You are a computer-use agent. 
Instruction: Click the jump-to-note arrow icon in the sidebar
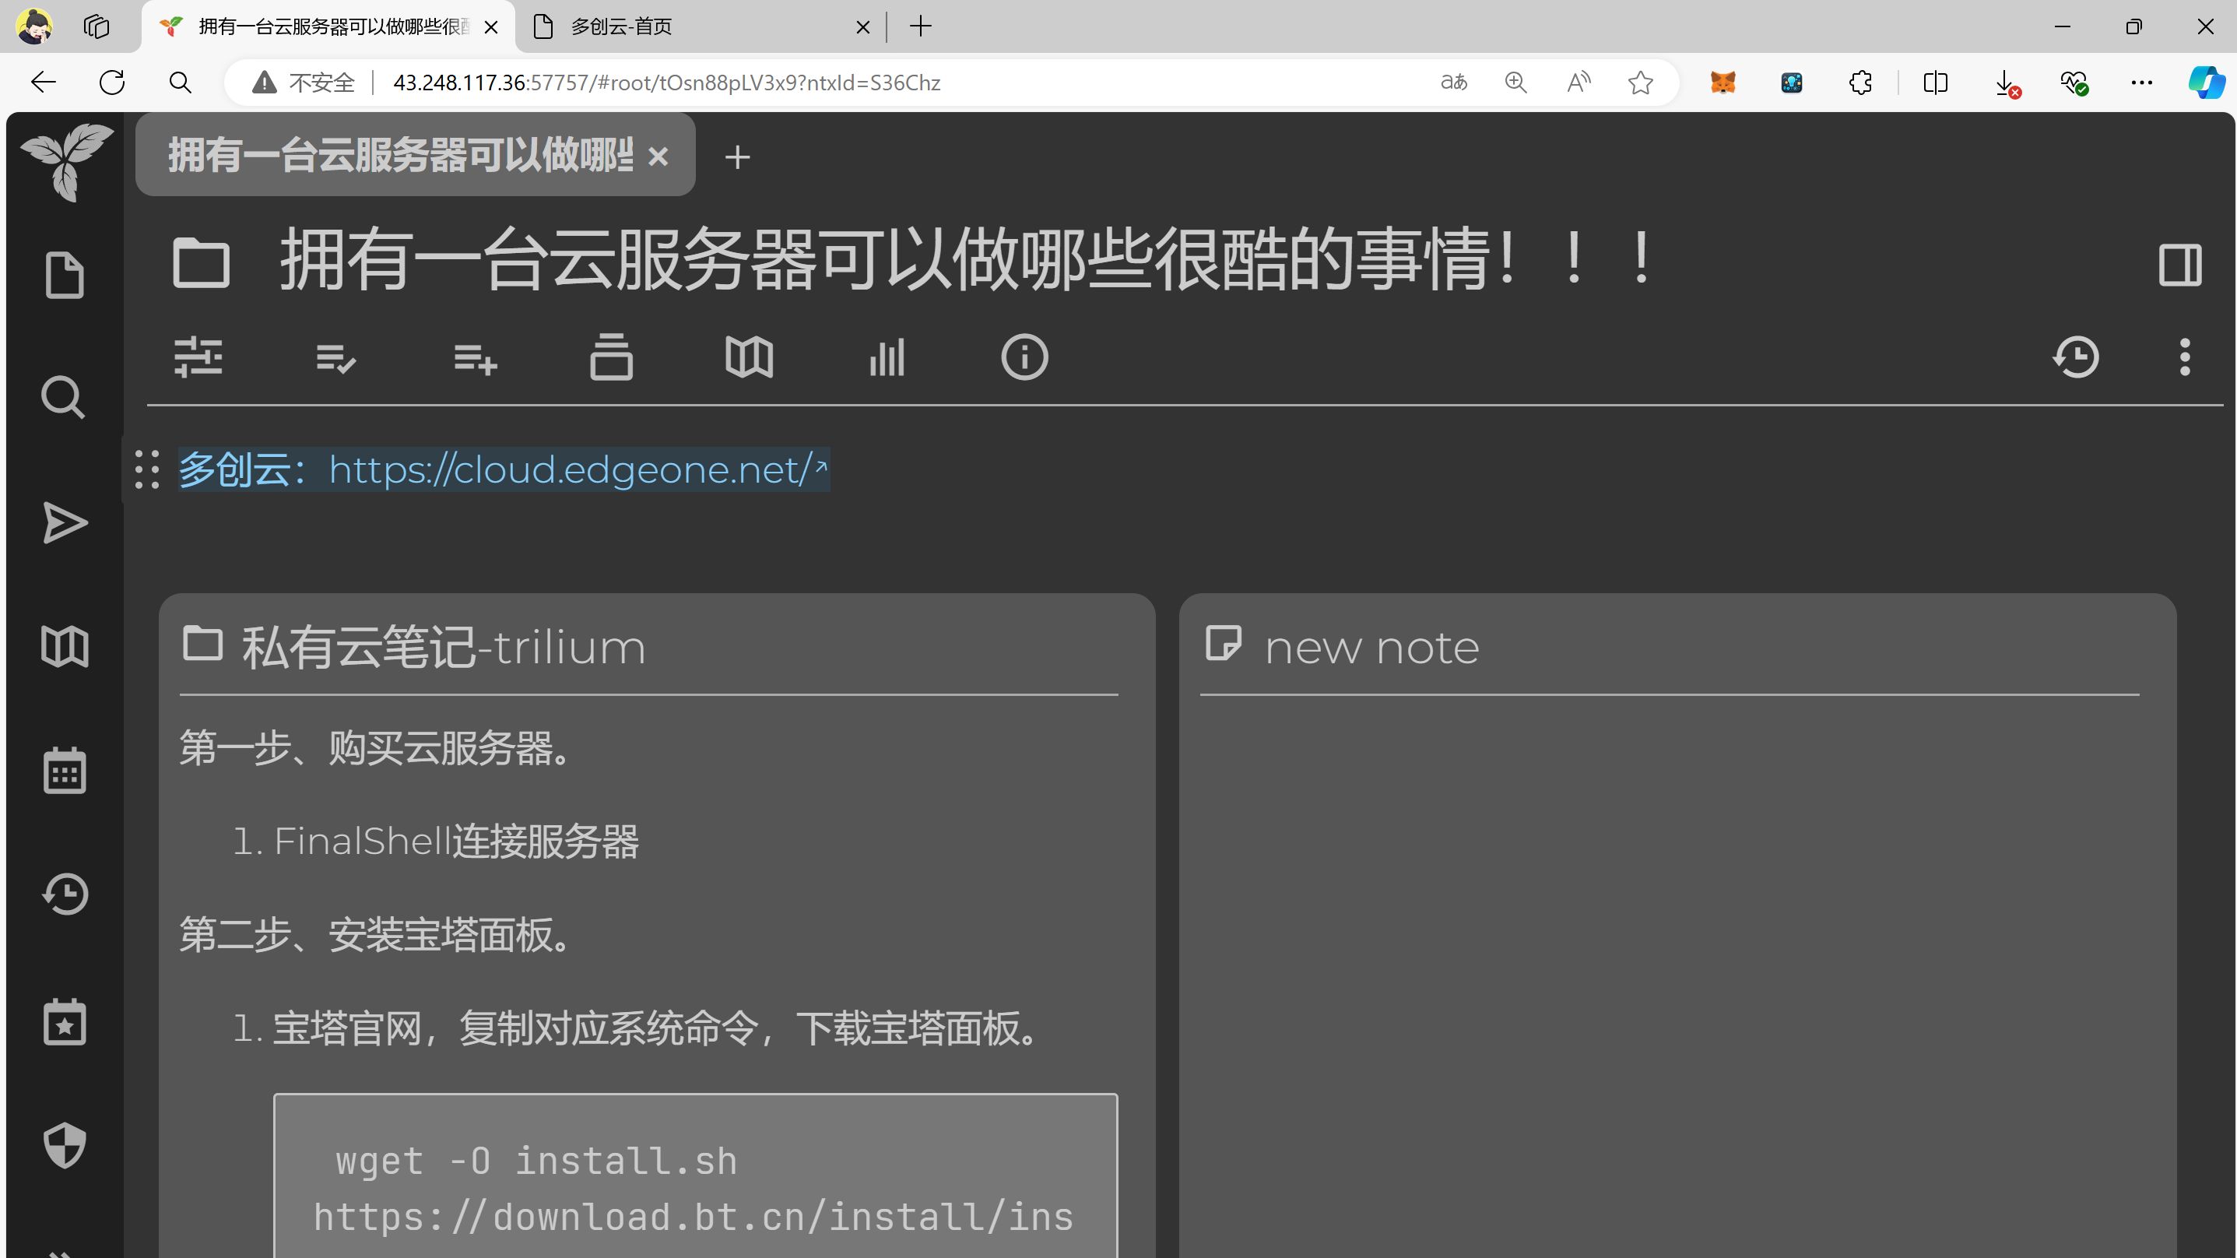[65, 523]
